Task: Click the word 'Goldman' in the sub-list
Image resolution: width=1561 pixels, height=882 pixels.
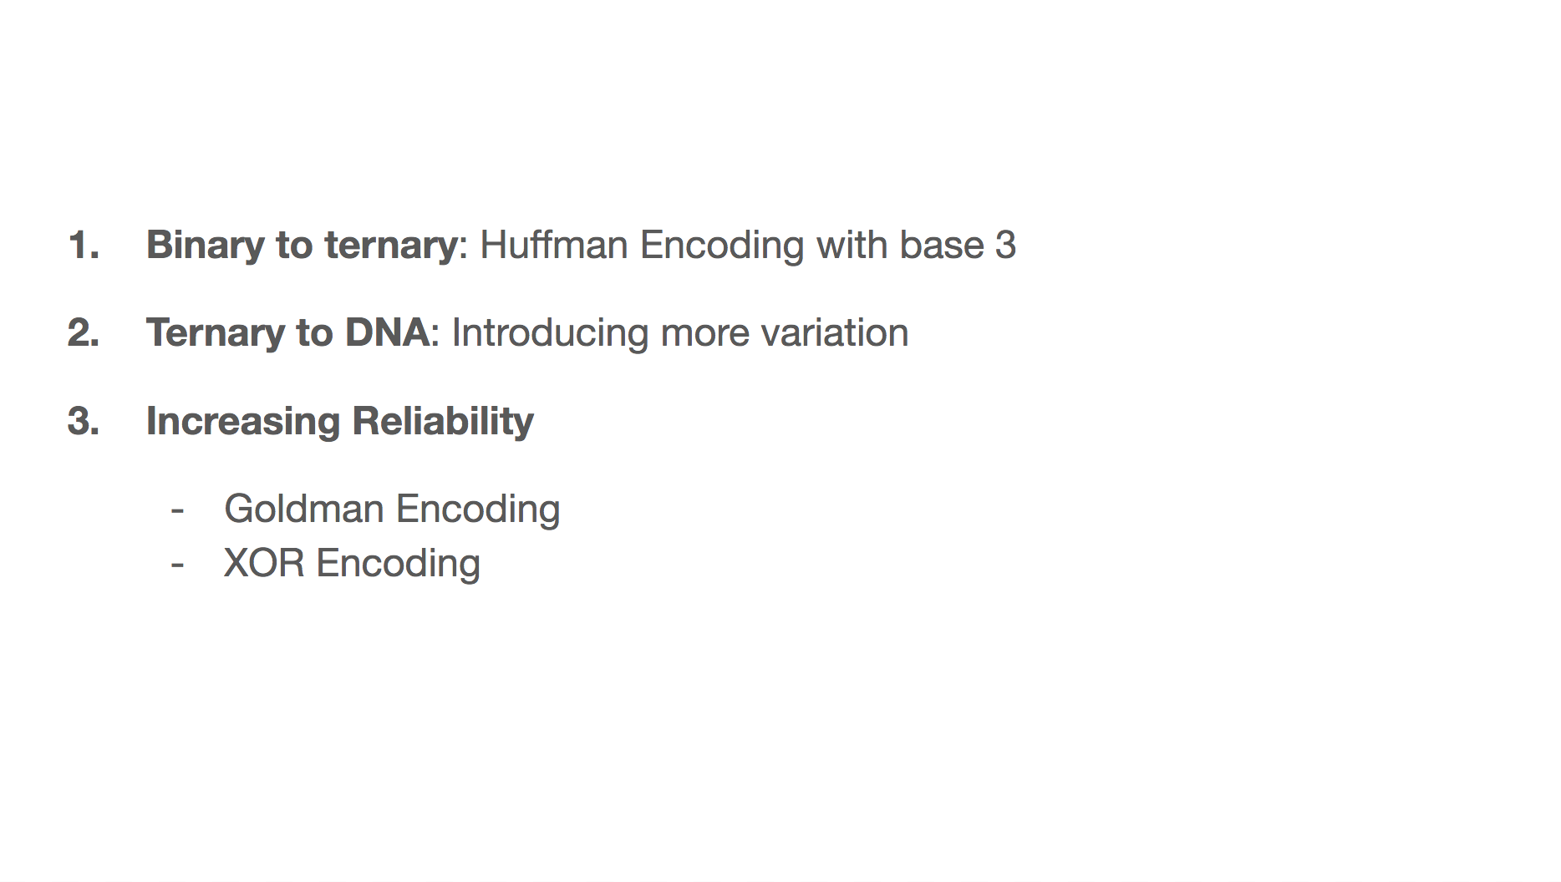Action: click(x=303, y=509)
